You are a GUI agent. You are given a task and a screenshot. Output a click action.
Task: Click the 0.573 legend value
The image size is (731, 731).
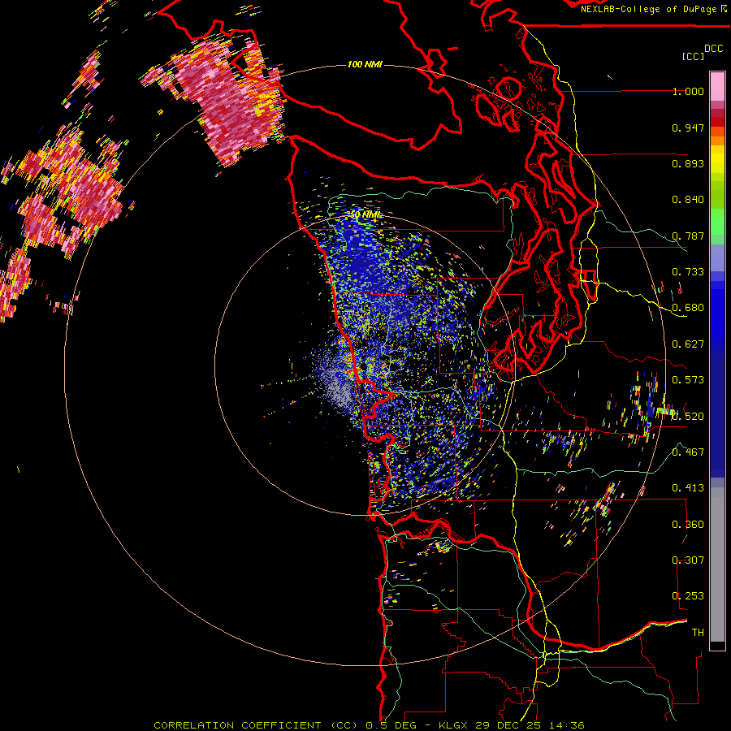[x=688, y=380]
